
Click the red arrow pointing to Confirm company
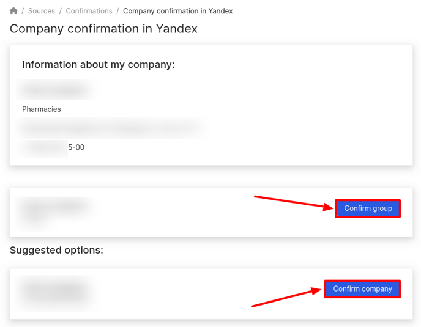[286, 297]
